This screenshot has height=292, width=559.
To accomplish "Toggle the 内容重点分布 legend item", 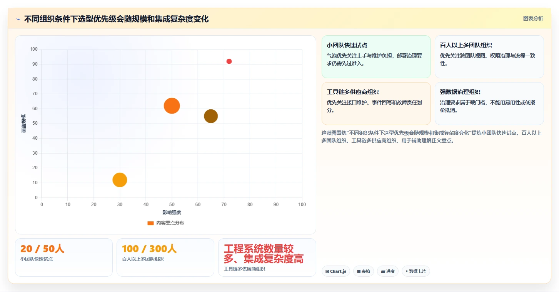I will tap(166, 223).
